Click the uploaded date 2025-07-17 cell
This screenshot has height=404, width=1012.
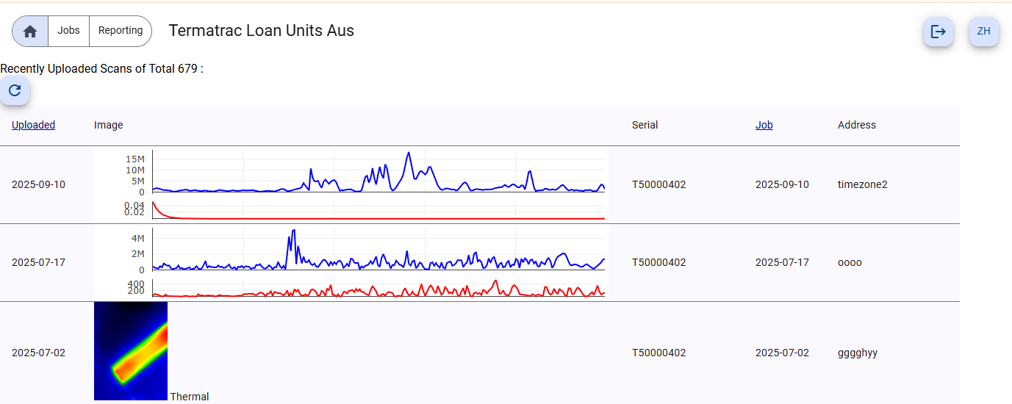tap(38, 262)
